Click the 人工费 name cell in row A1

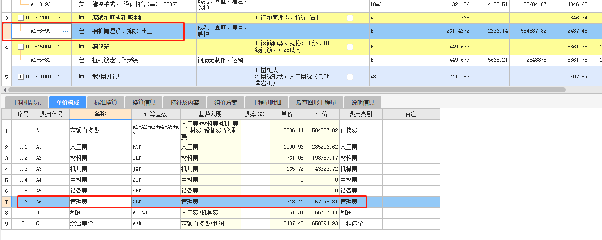[100, 147]
